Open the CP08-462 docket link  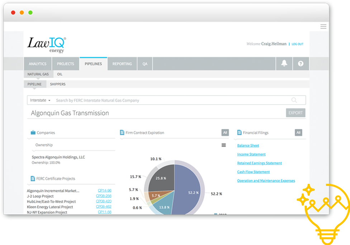click(x=104, y=206)
